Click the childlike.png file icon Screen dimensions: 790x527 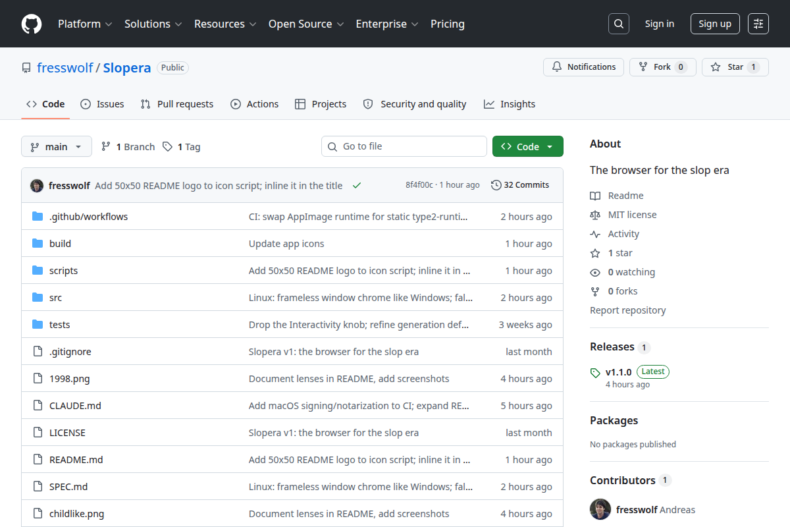tap(38, 513)
